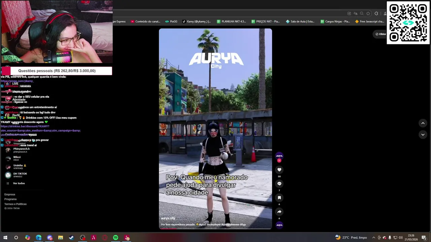The width and height of the screenshot is (431, 242).
Task: Open the drinkiss.bar discount link in chat
Action: [40, 130]
